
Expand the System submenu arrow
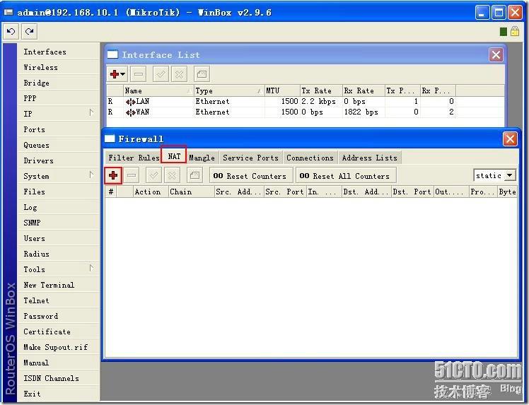[91, 175]
